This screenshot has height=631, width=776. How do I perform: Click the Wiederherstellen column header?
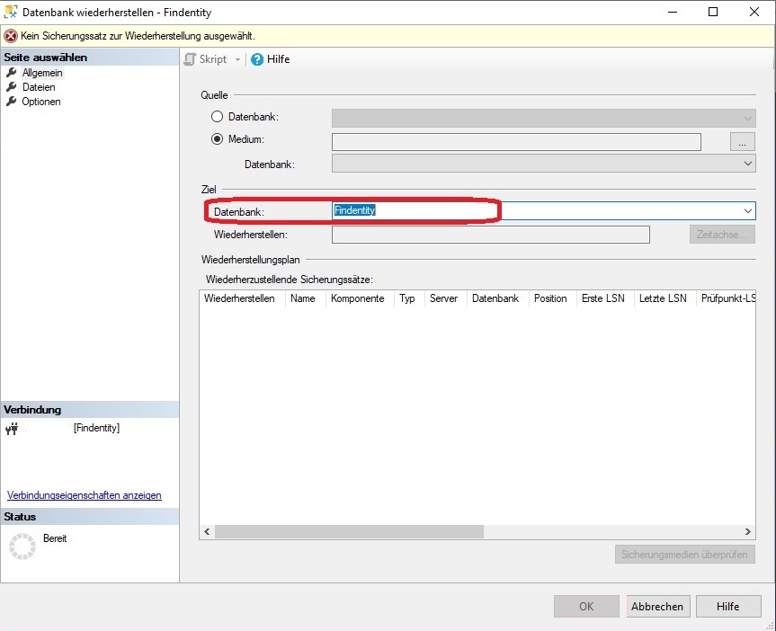(x=242, y=298)
